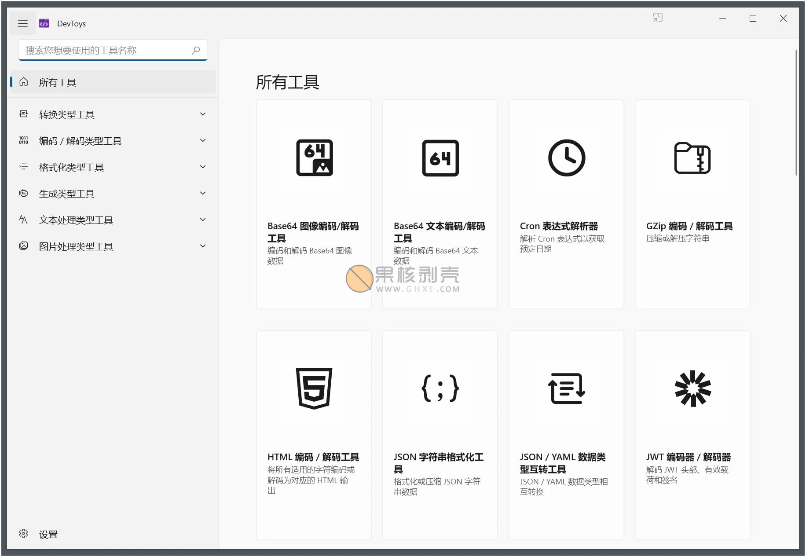
Task: Click the description 编码和解码 Base64 文本数据
Action: [436, 256]
